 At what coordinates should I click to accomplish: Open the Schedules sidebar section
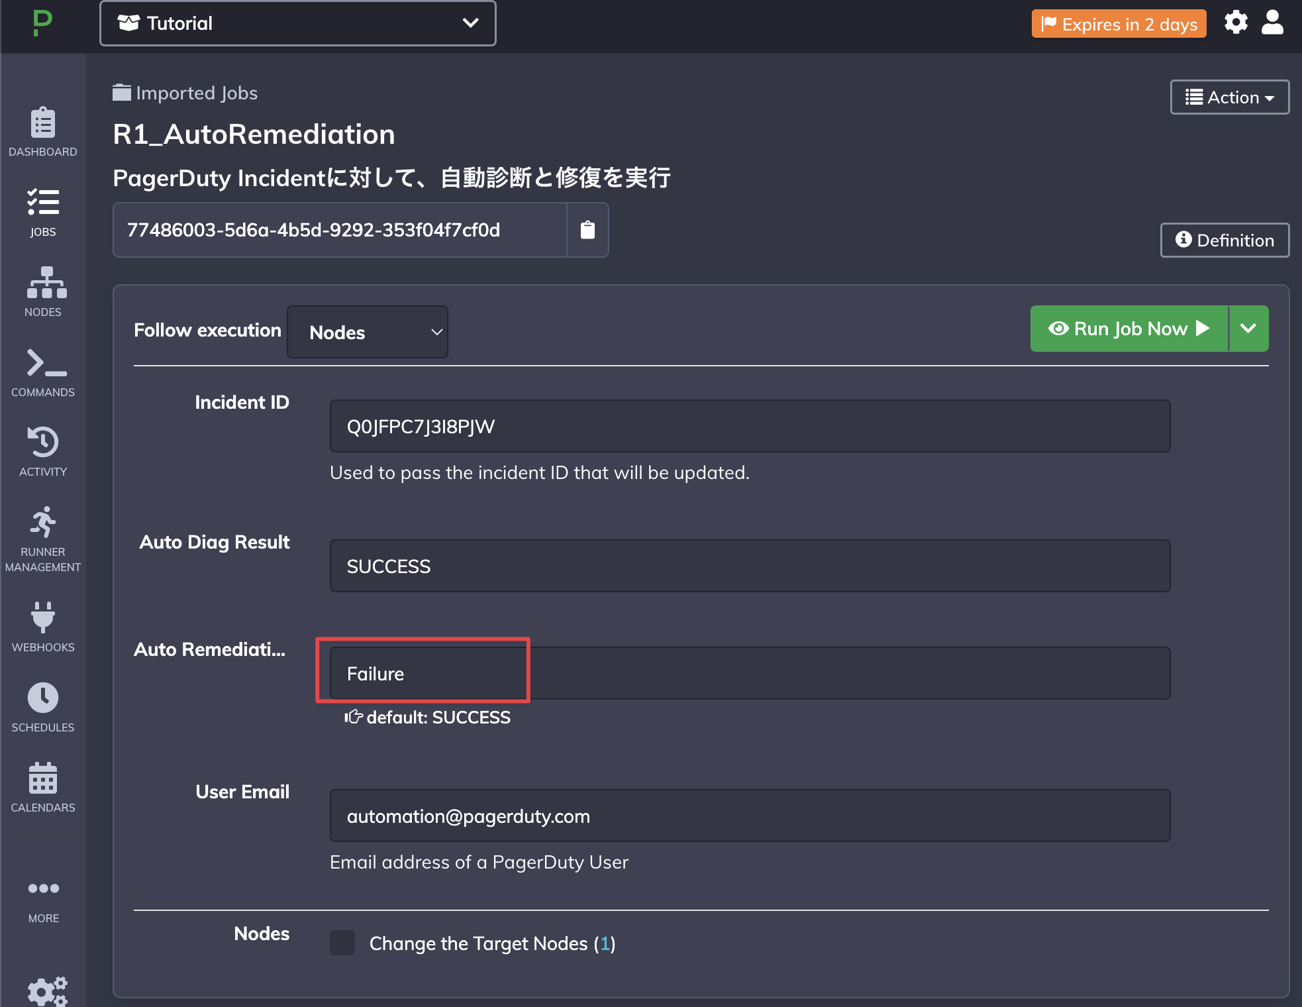point(43,707)
